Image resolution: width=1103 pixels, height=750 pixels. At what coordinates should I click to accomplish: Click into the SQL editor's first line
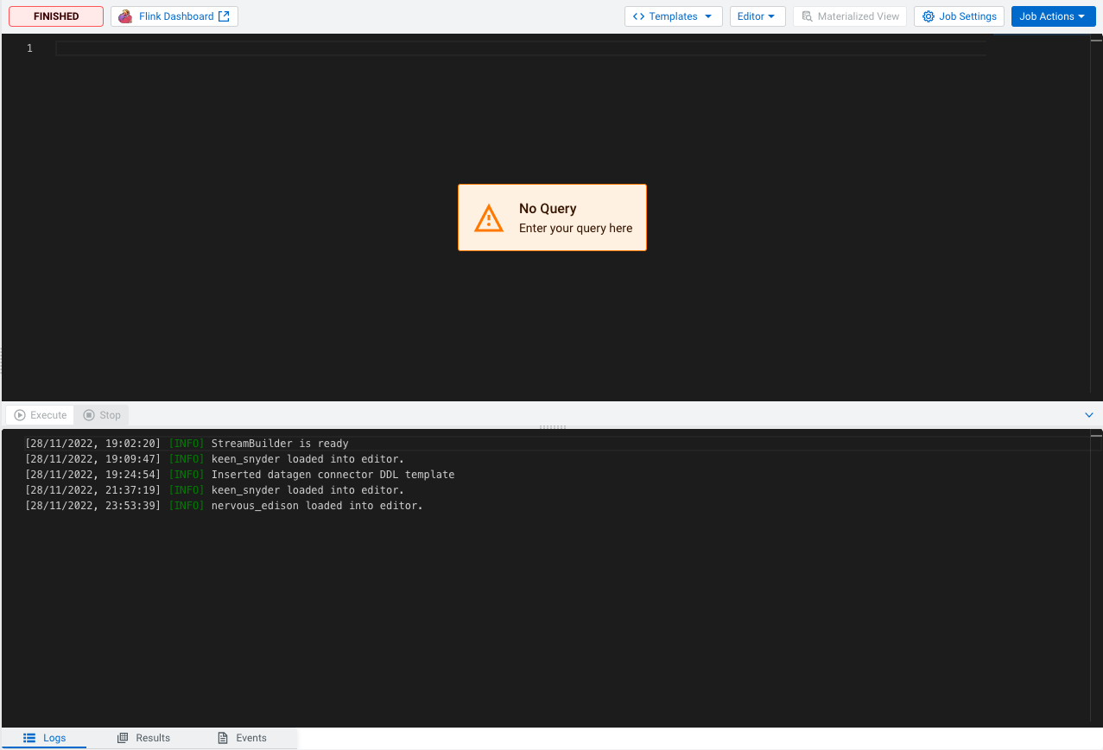518,48
